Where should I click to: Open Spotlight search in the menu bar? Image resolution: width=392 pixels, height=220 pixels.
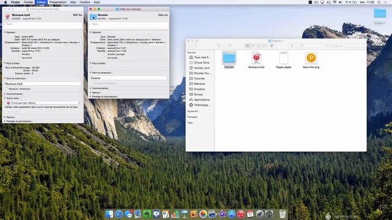point(379,2)
